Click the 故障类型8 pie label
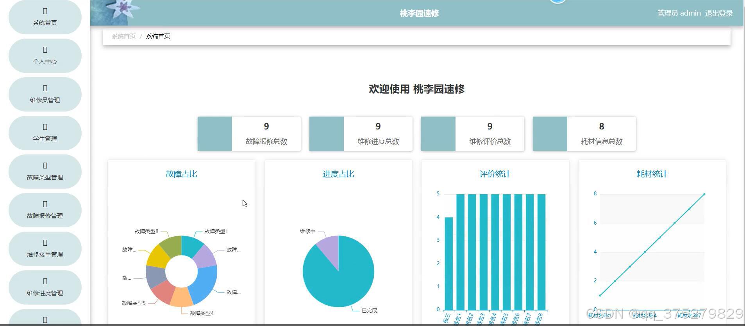Screen dimensions: 745x326 [x=146, y=231]
